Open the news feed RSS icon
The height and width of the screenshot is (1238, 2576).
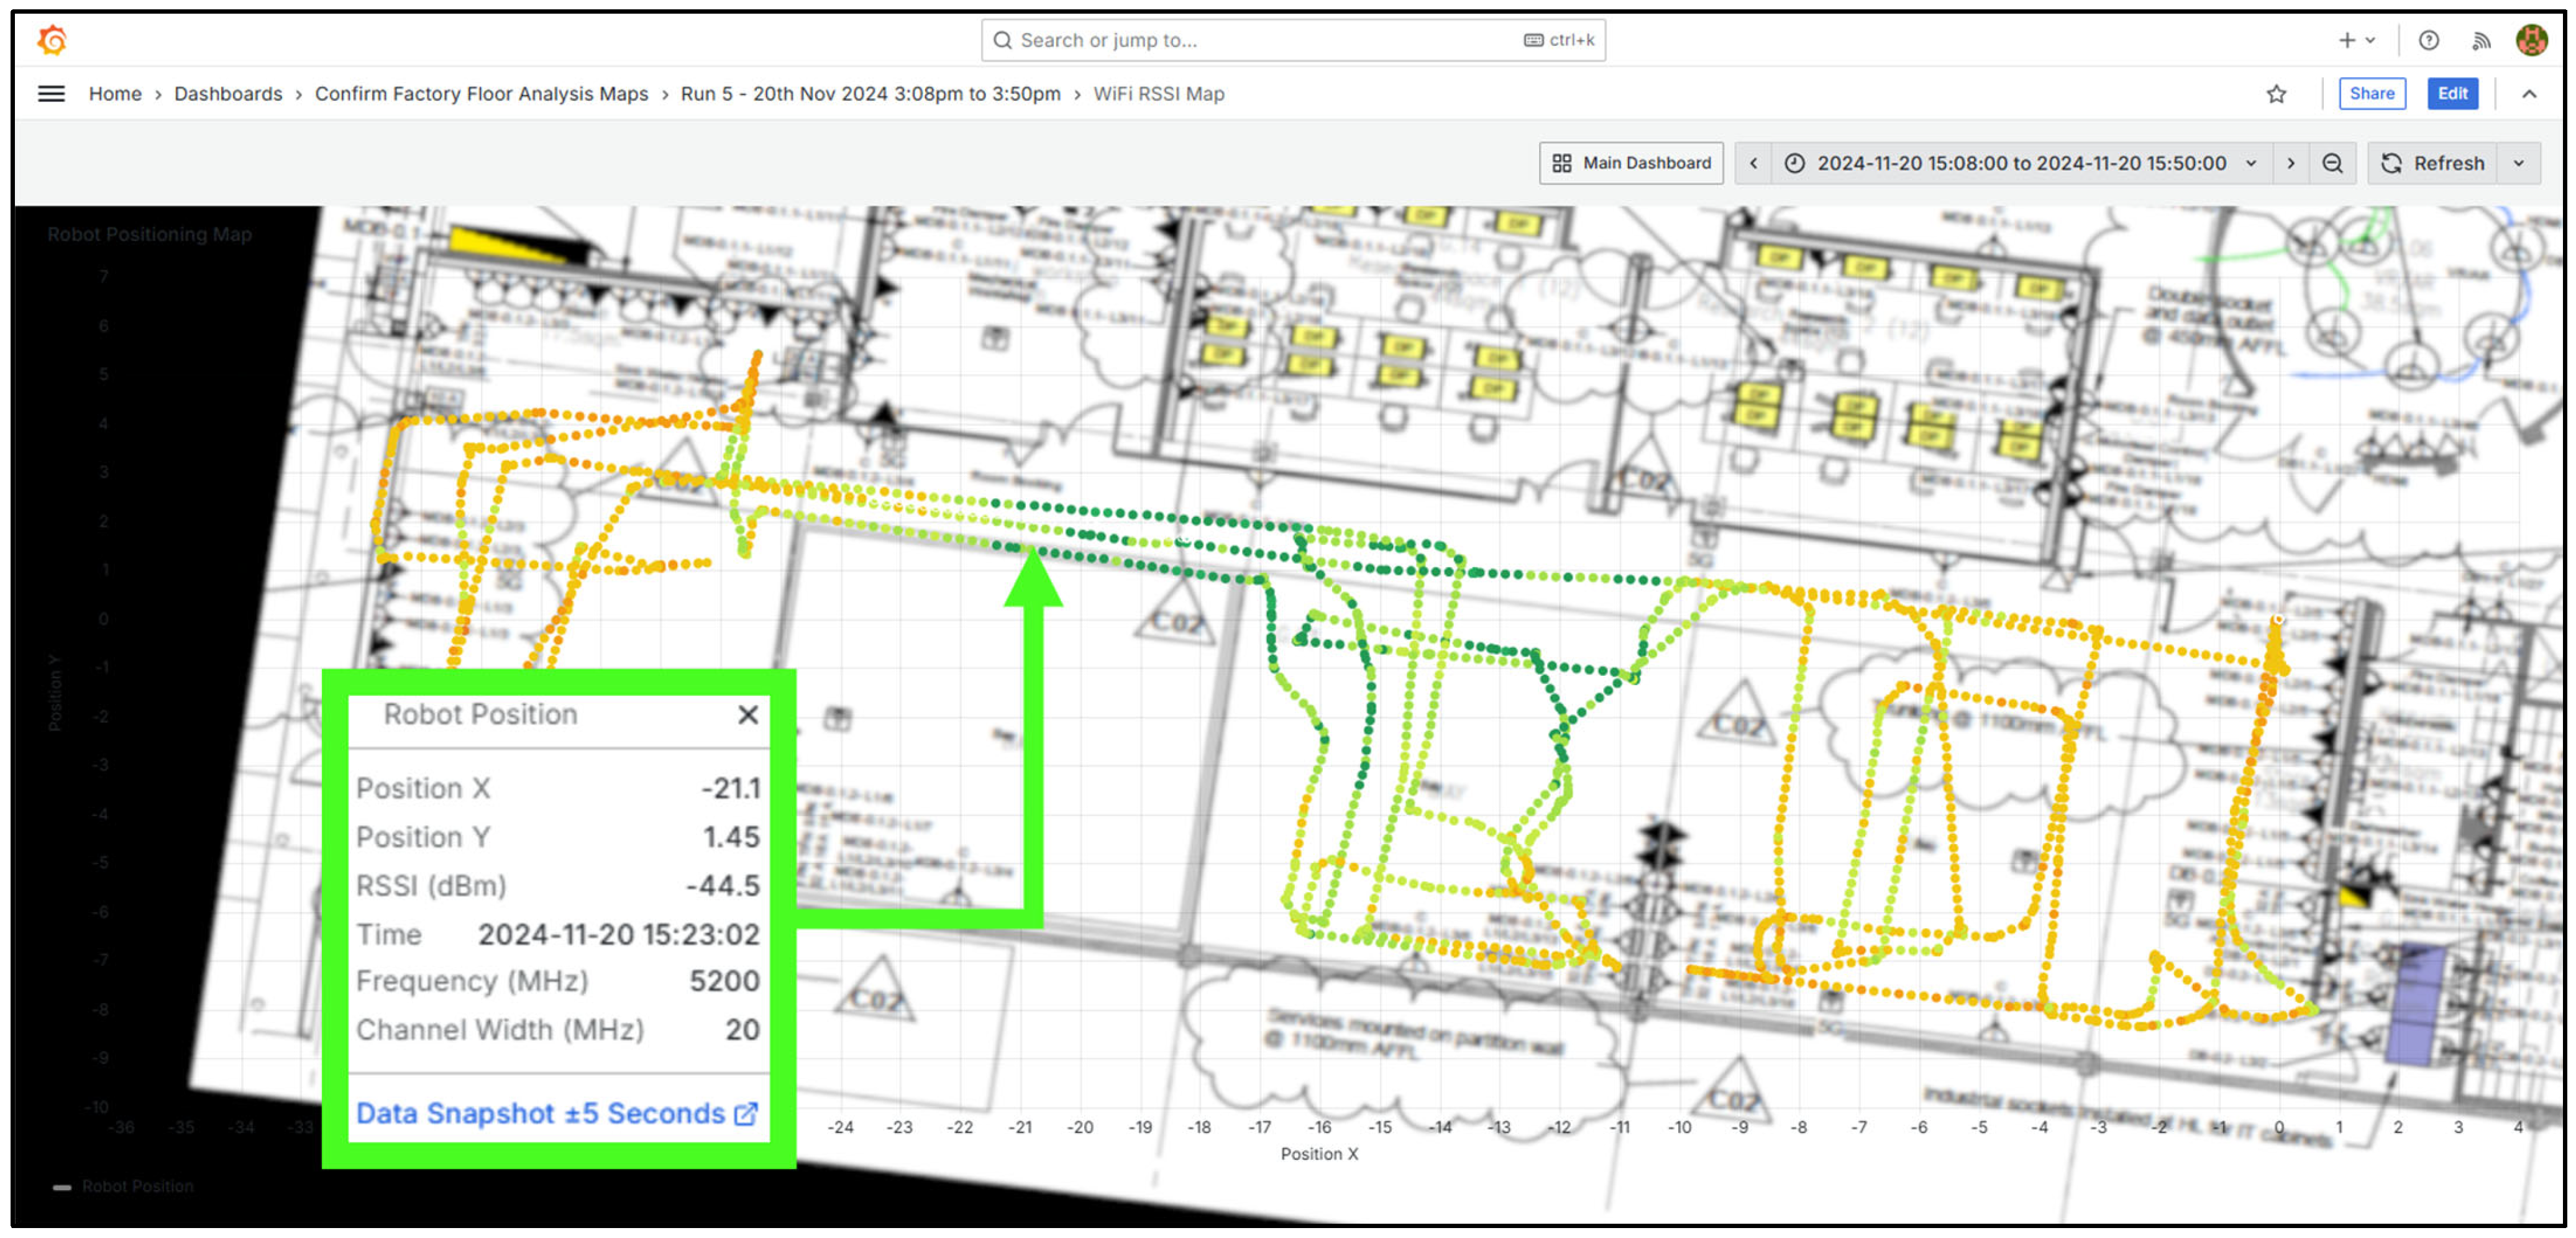coord(2481,40)
